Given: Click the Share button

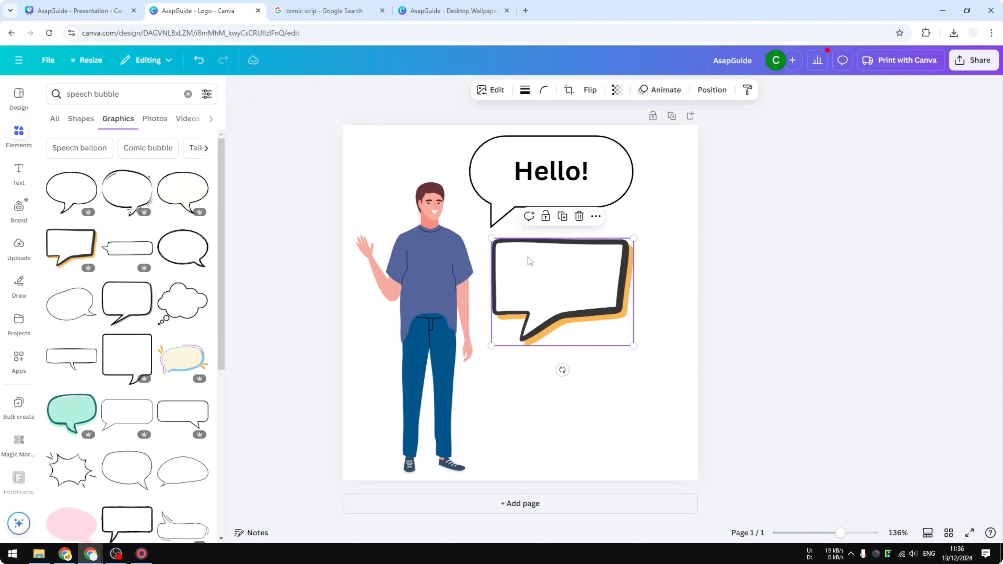Looking at the screenshot, I should click(x=974, y=60).
